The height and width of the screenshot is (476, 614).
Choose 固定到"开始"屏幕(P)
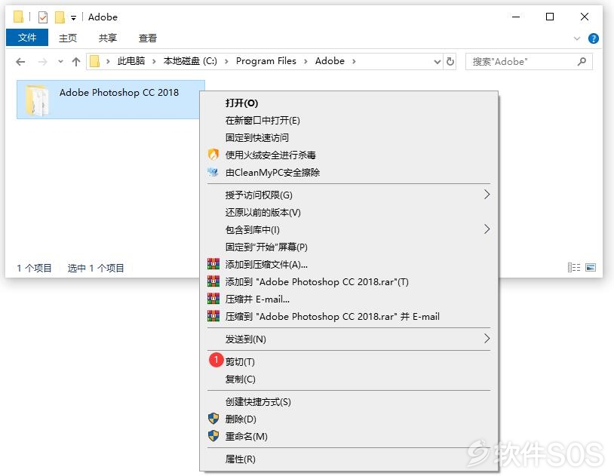pyautogui.click(x=348, y=247)
